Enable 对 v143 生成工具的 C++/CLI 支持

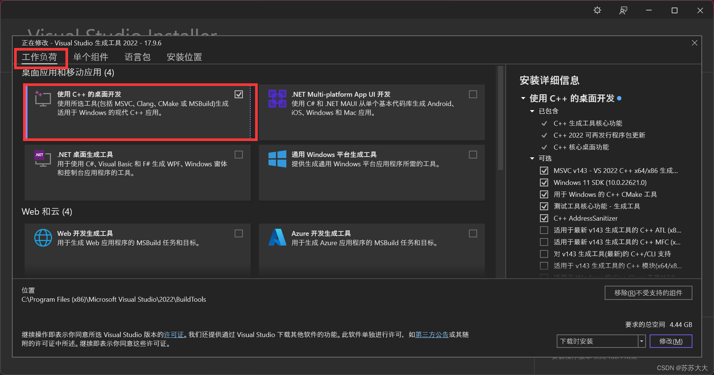pyautogui.click(x=544, y=254)
